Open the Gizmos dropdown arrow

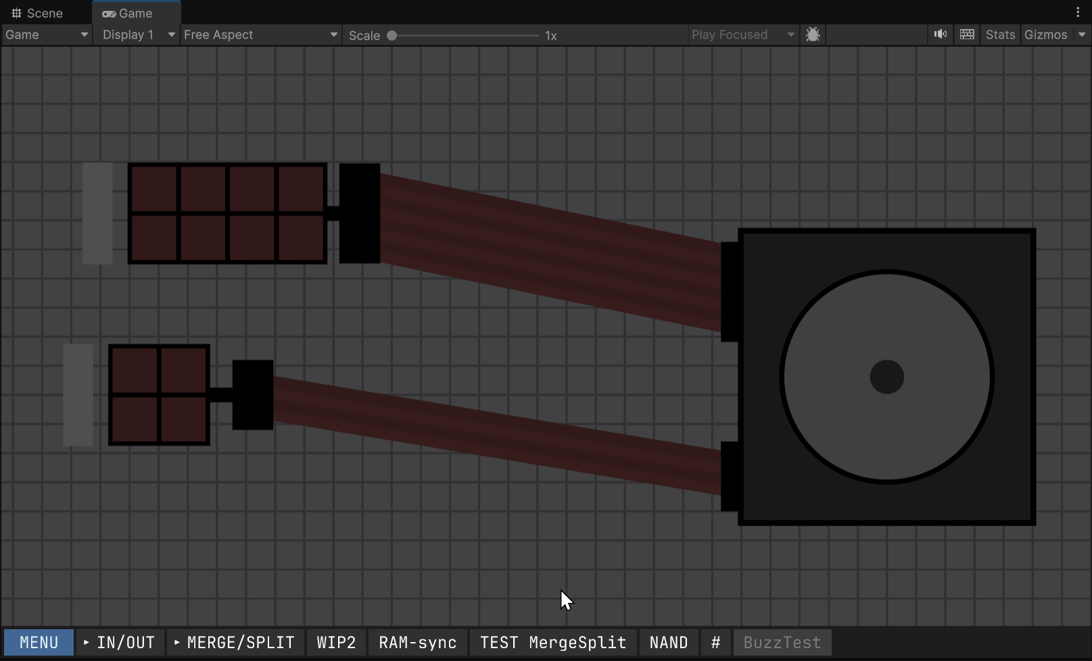click(1081, 34)
